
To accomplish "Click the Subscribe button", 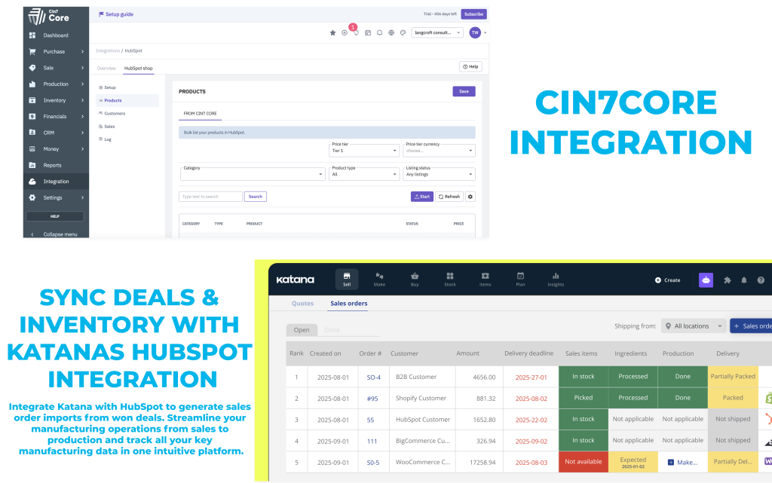I will 473,14.
